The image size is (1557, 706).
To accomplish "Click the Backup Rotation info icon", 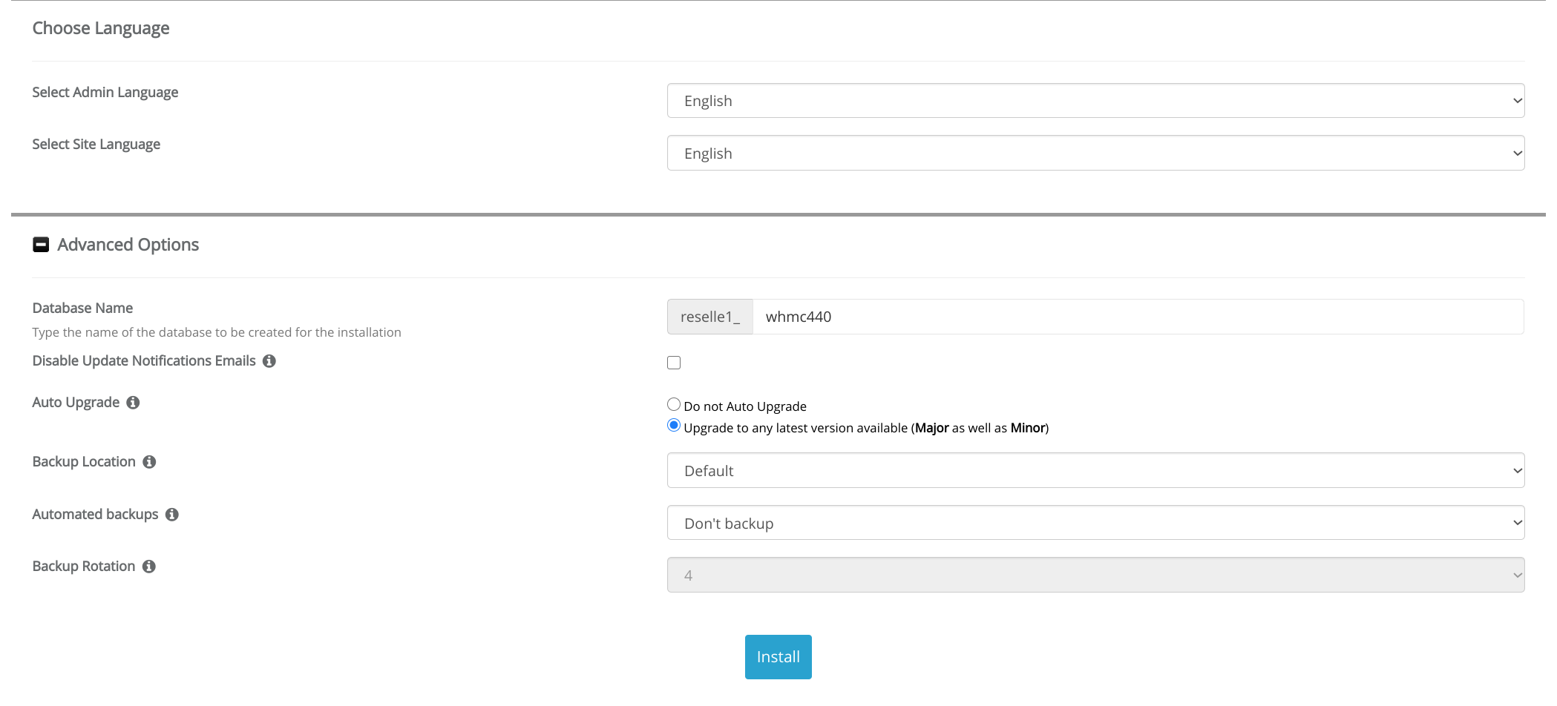I will [149, 567].
